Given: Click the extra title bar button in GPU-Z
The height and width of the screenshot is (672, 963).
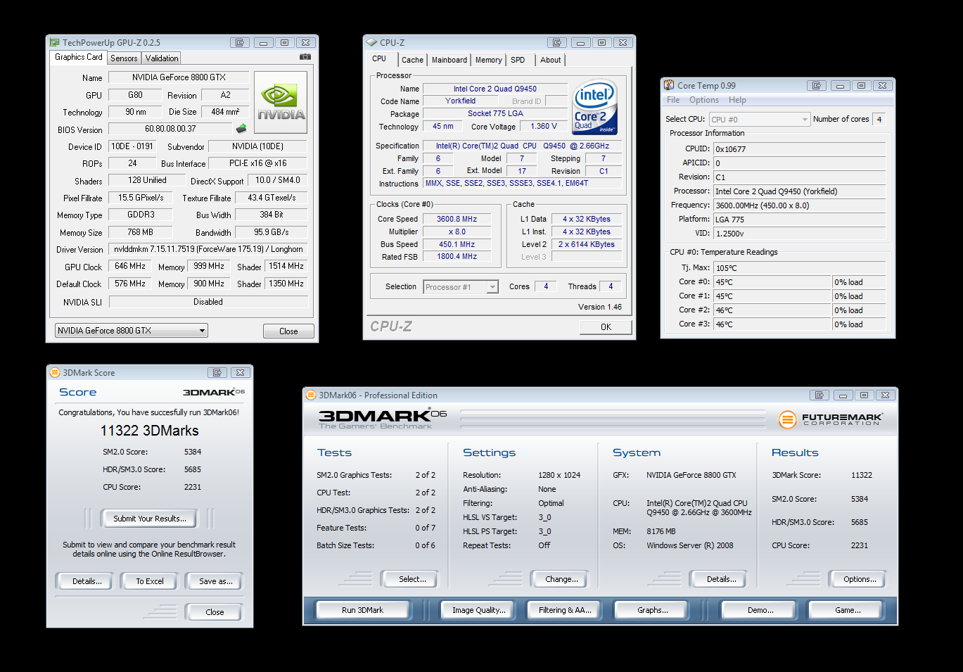Looking at the screenshot, I should coord(240,43).
